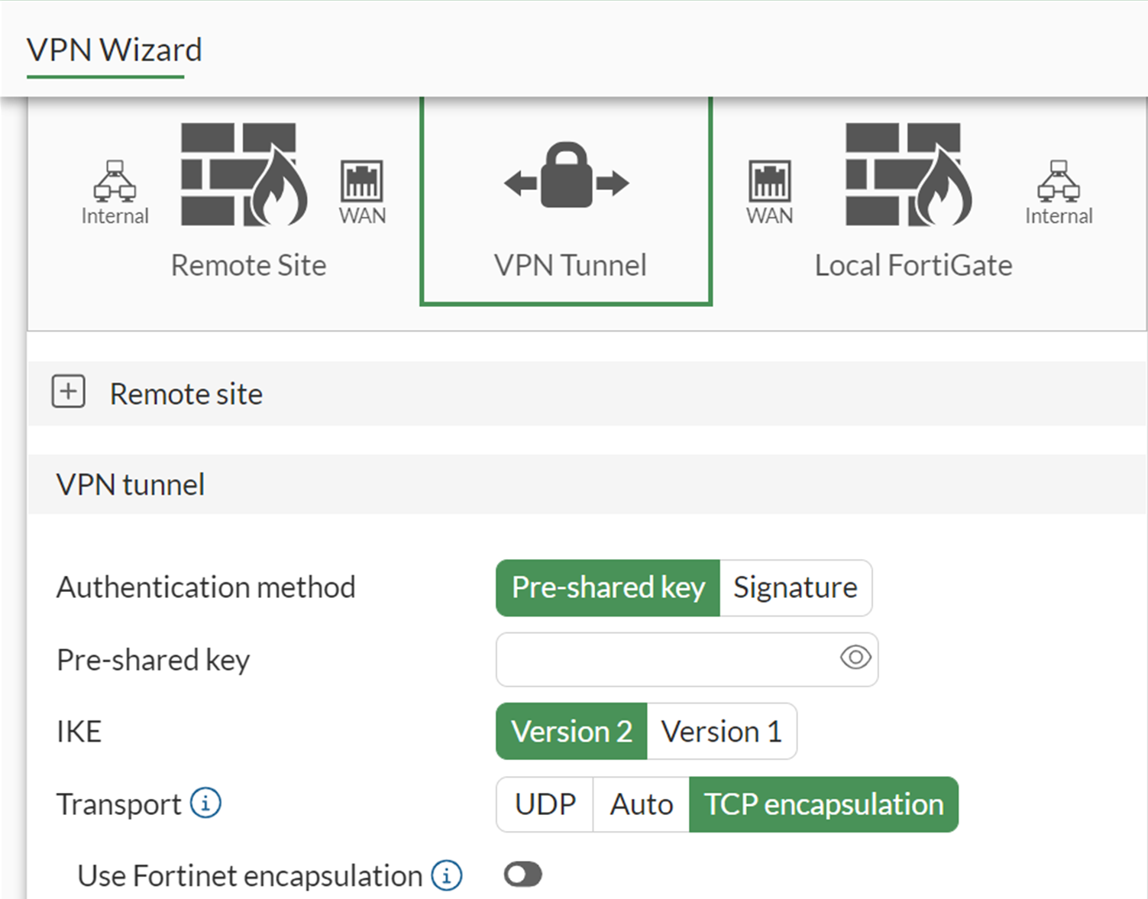Select TCP encapsulation transport option
This screenshot has width=1148, height=899.
823,803
